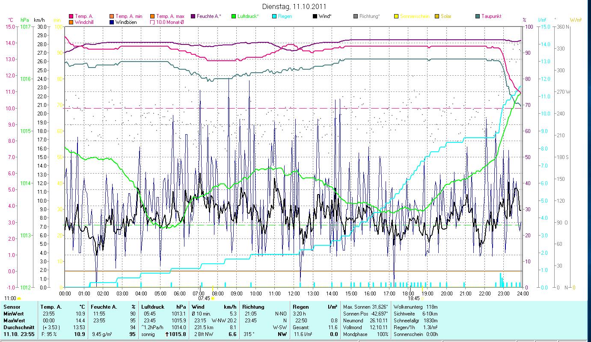Viewport: 591px width, 342px height.
Task: Click the Temp. A. max legend label
Action: click(x=170, y=17)
